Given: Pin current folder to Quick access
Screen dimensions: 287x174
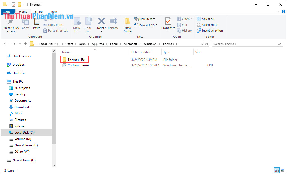Looking at the screenshot, I should [x=11, y=24].
